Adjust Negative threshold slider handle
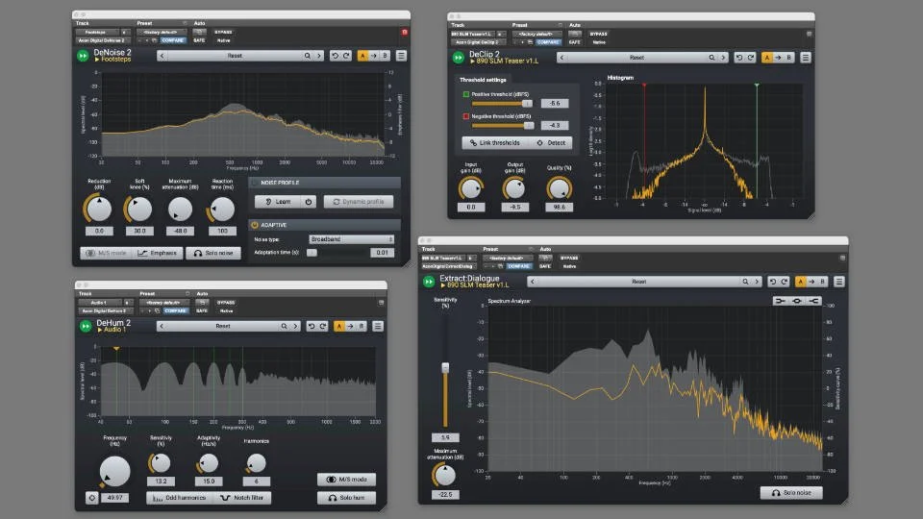This screenshot has width=923, height=519. pyautogui.click(x=529, y=125)
